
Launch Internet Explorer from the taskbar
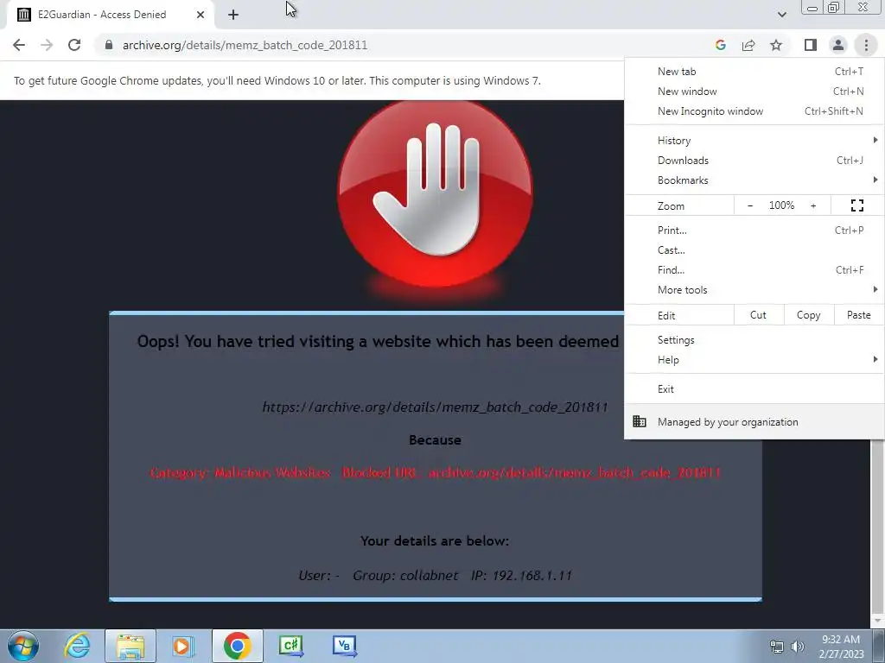coord(77,646)
